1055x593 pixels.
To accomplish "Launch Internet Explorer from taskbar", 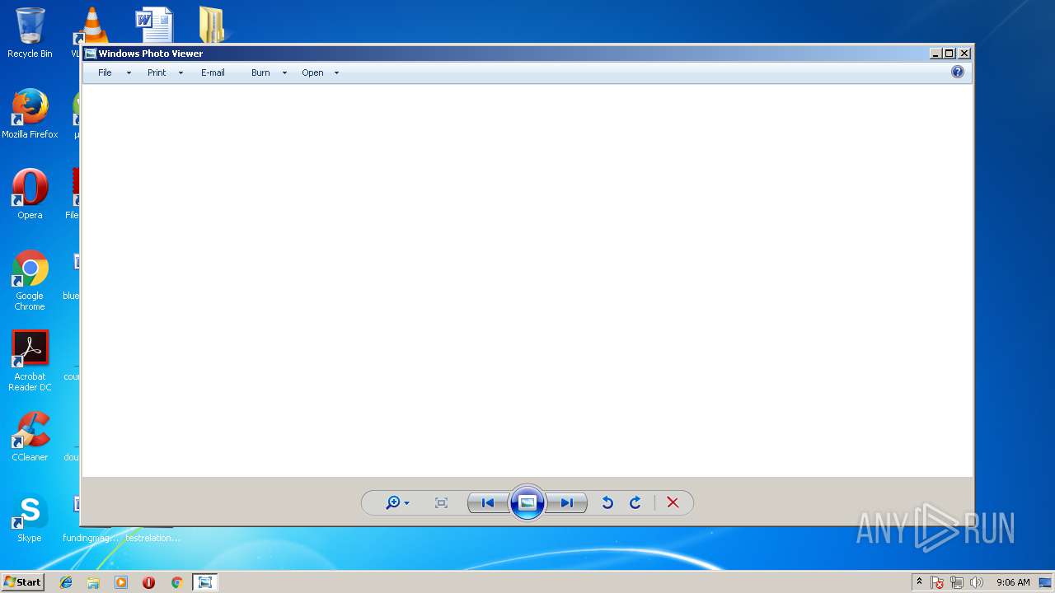I will point(66,582).
